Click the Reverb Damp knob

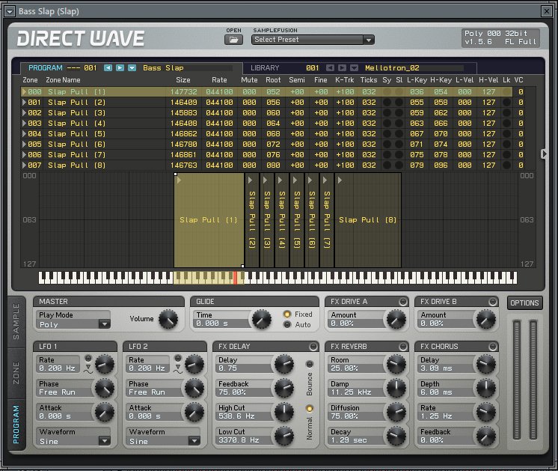coord(396,388)
